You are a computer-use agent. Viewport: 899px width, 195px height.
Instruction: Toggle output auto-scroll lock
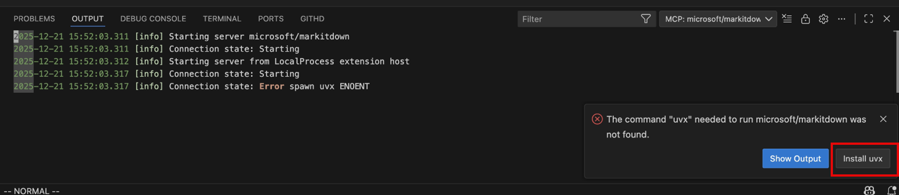(x=805, y=19)
